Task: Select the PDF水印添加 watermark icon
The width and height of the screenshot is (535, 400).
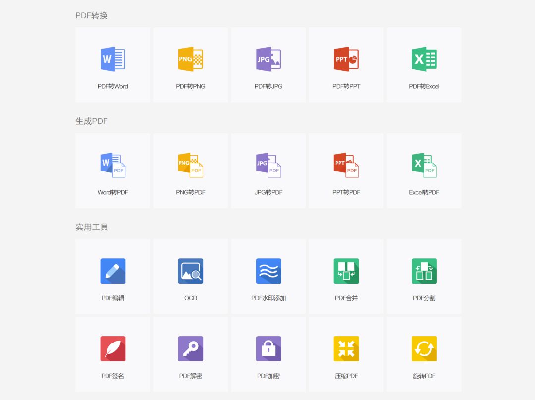Action: [268, 271]
